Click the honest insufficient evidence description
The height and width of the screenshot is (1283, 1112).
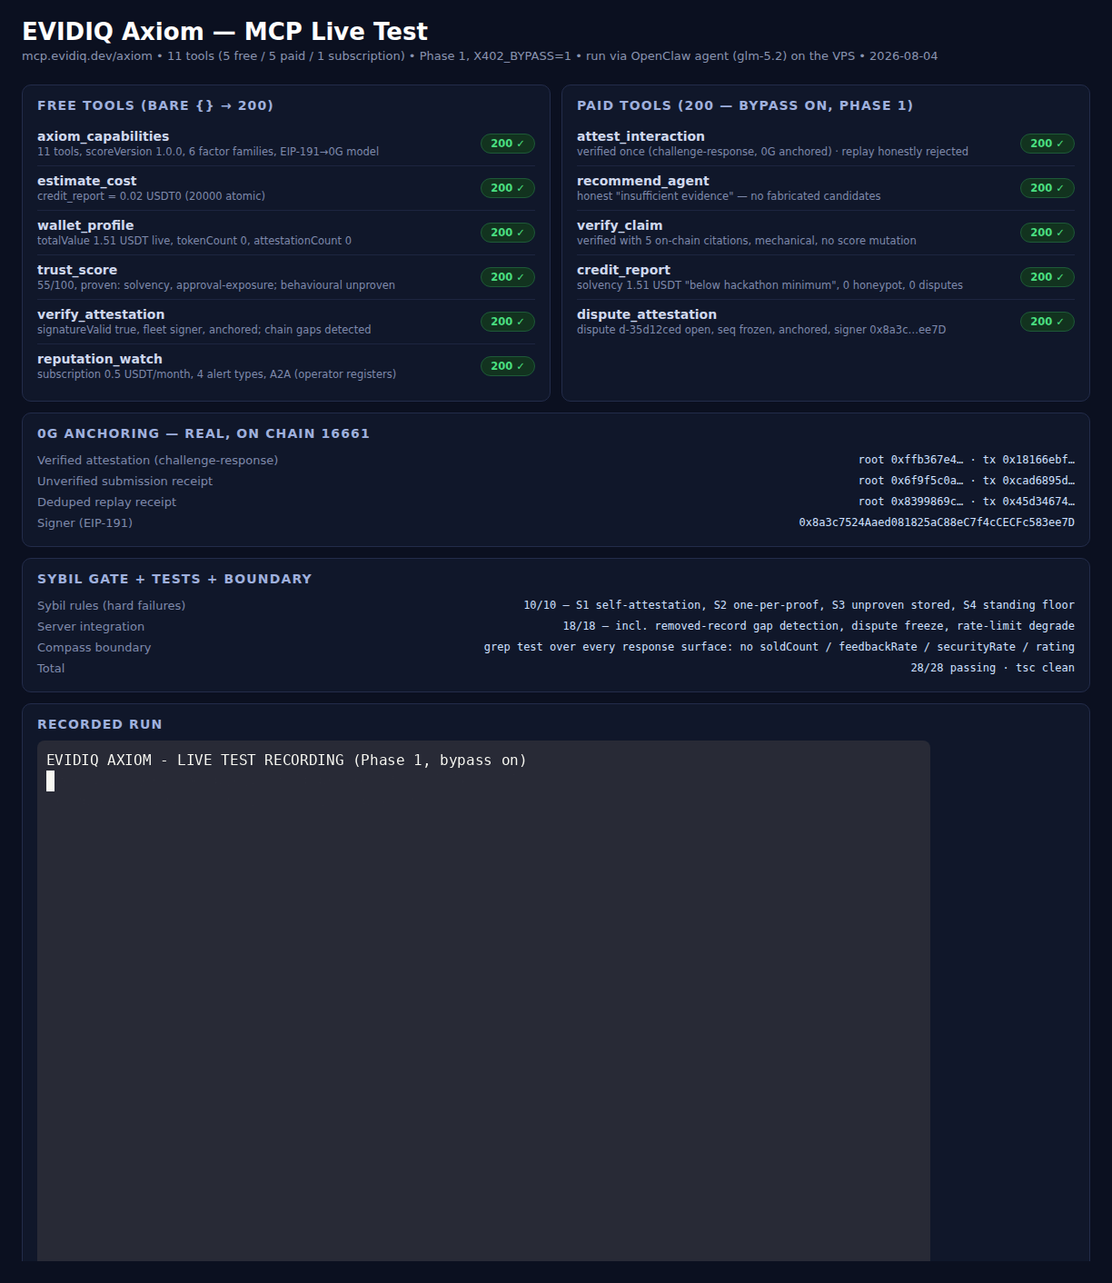[729, 196]
